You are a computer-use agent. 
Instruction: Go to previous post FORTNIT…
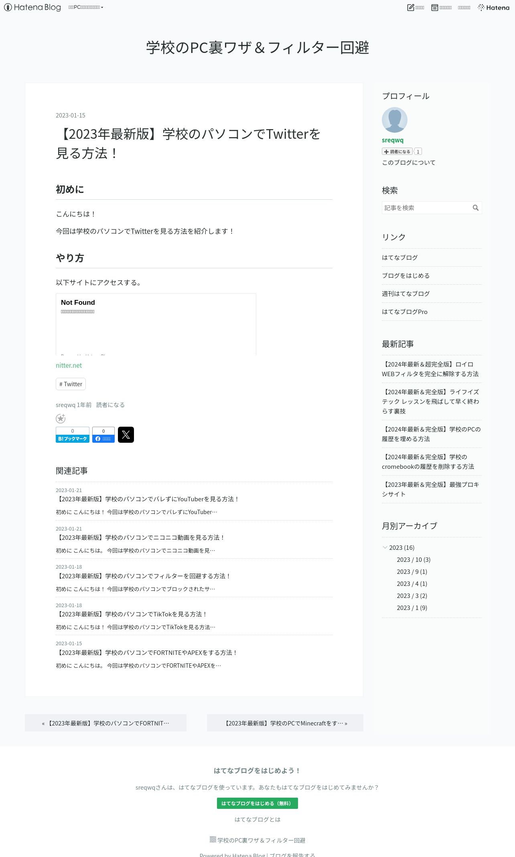[105, 723]
